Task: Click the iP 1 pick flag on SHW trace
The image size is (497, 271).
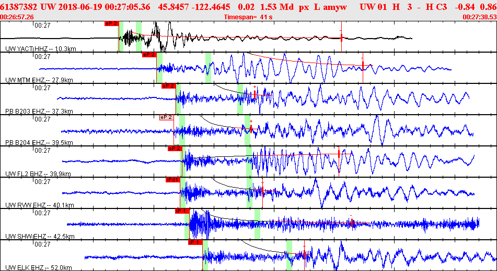Action: coord(182,211)
